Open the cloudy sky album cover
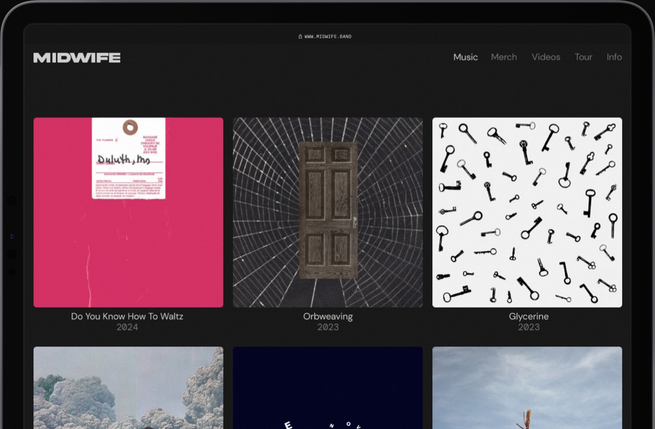 pyautogui.click(x=527, y=388)
